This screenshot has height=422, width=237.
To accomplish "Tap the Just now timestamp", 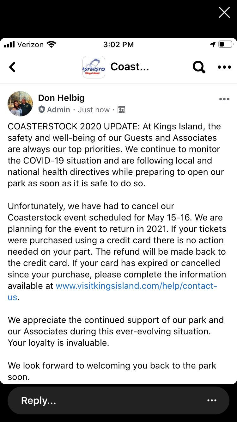I will [94, 110].
